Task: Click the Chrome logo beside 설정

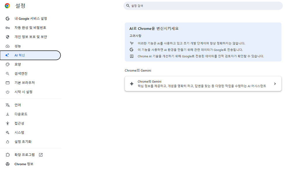Action: pyautogui.click(x=8, y=6)
